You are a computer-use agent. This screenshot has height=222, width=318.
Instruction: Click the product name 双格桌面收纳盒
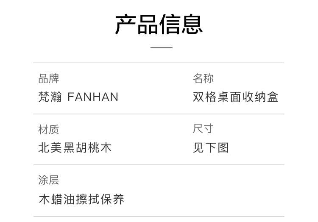point(235,97)
